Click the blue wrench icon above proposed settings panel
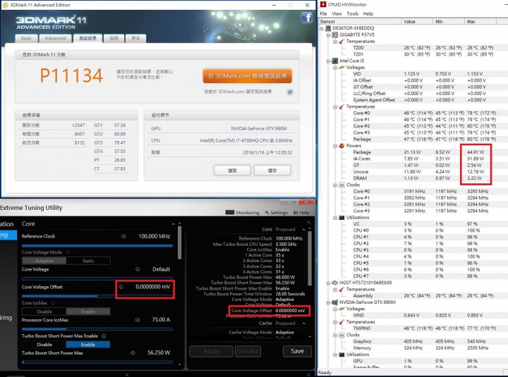The height and width of the screenshot is (377, 508). [308, 222]
